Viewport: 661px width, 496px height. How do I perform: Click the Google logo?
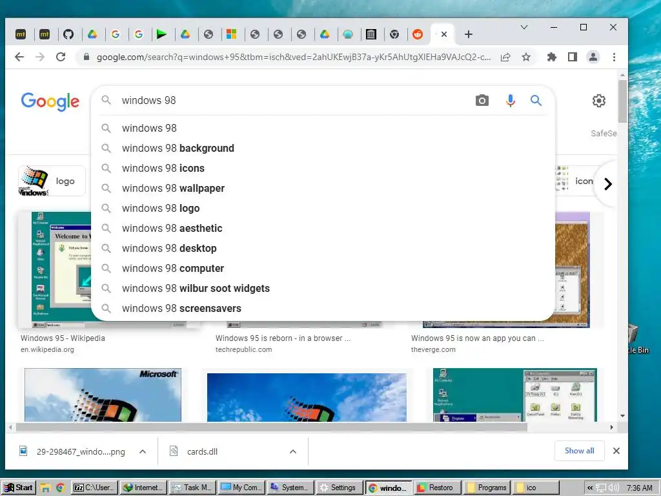coord(50,101)
